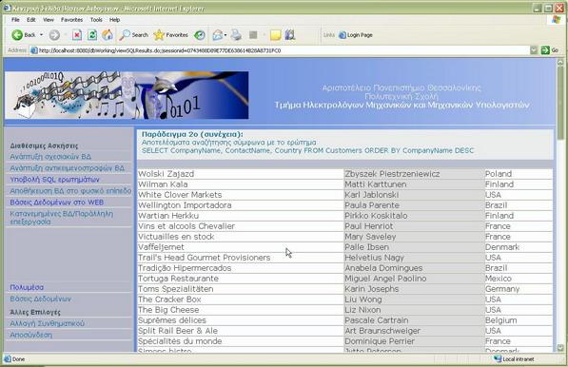
Task: Expand the Back button history dropdown arrow
Action: click(x=41, y=35)
